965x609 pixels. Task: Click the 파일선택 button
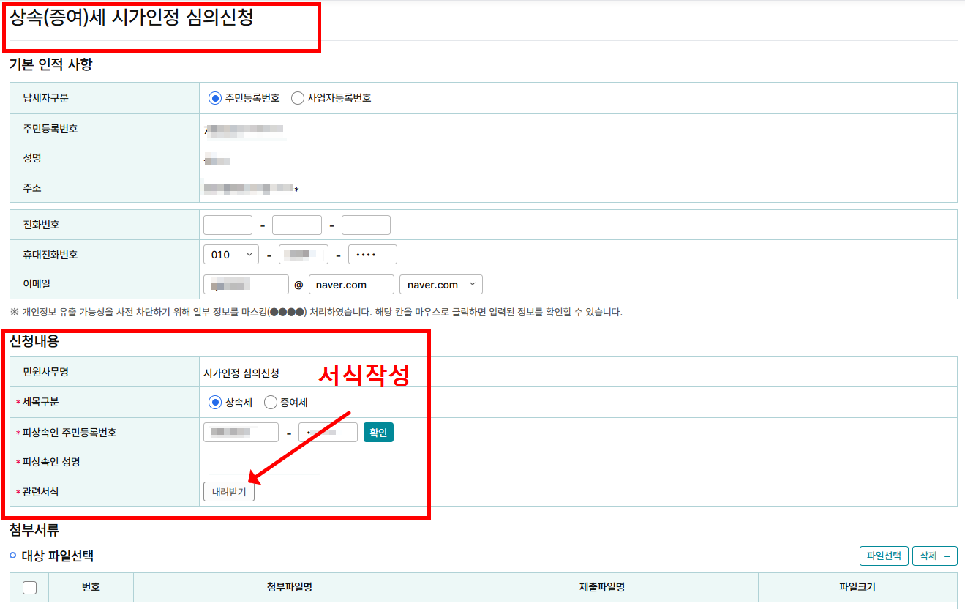(x=884, y=556)
